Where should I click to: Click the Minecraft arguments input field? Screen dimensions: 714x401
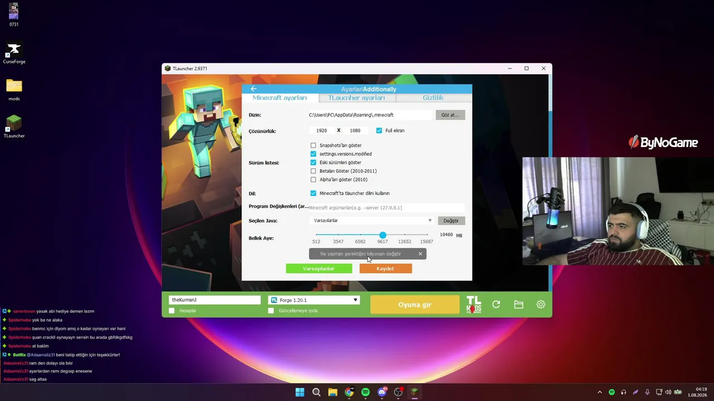tap(387, 208)
